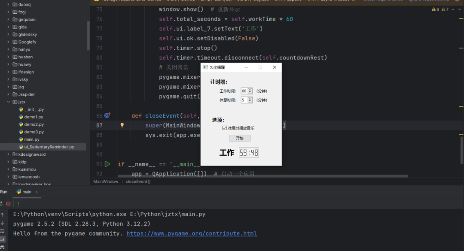The height and width of the screenshot is (251, 464).
Task: Click the Python icon beside demo1.py
Action: 21,117
